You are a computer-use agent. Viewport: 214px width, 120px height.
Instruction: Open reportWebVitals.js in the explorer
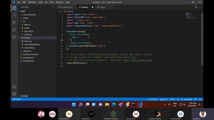32,44
